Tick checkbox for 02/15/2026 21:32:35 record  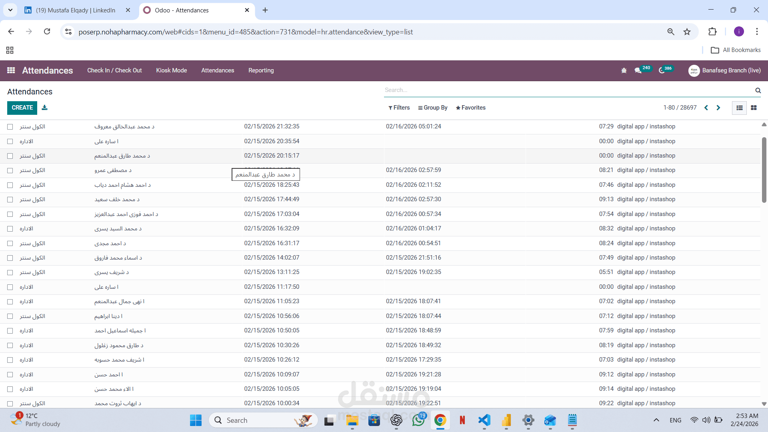(10, 127)
